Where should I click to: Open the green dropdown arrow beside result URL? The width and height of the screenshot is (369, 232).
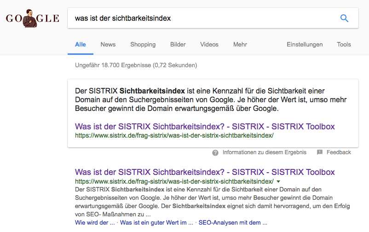278,182
